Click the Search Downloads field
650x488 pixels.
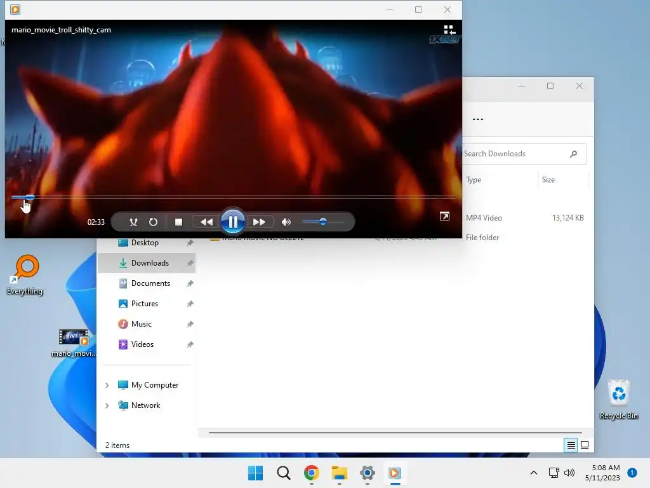524,154
